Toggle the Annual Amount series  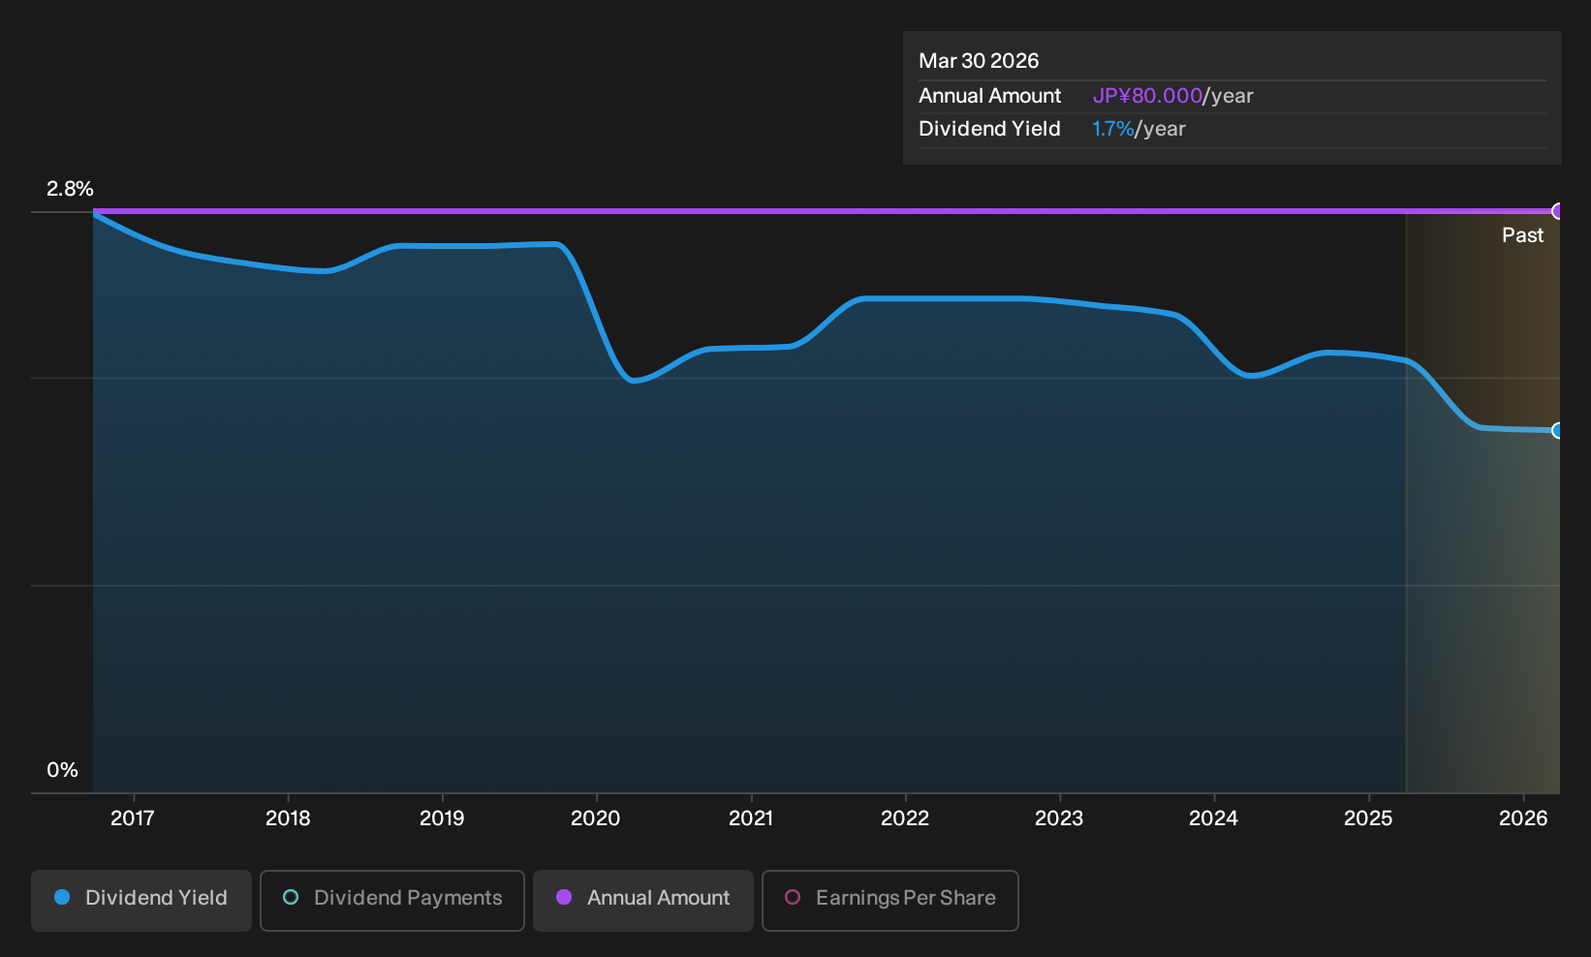pos(643,900)
